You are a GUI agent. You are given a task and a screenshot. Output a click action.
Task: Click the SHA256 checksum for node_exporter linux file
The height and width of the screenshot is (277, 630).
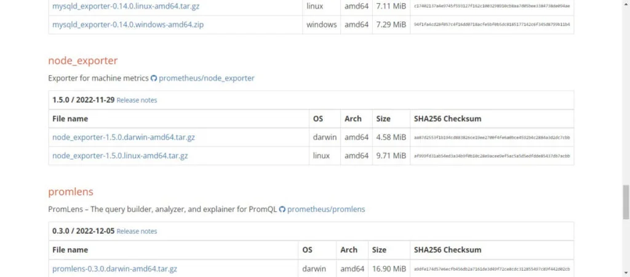click(x=492, y=156)
